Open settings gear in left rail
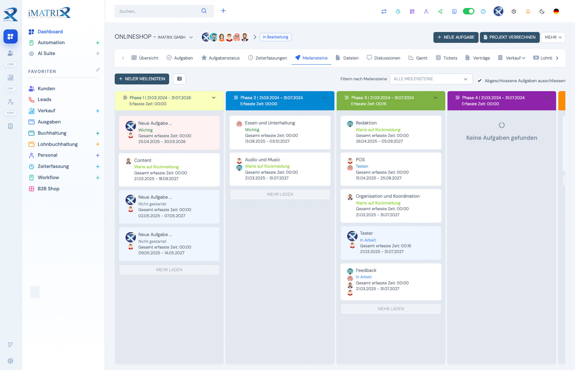 click(x=11, y=361)
